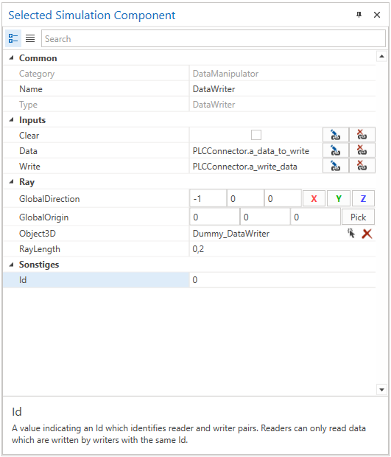
Task: Close the Selected Simulation Component panel
Action: click(x=377, y=15)
